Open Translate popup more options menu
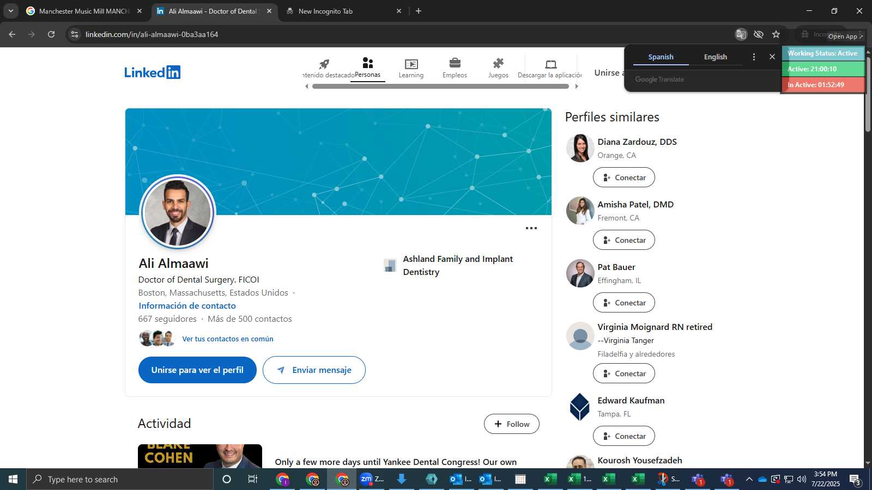Screen dimensions: 872x490 coord(754,57)
